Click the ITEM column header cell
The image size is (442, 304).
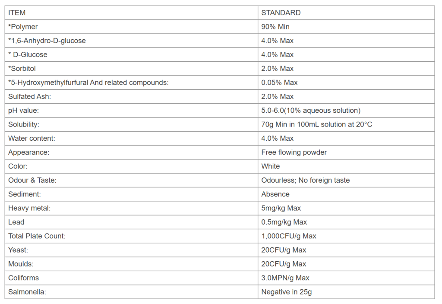tap(131, 13)
